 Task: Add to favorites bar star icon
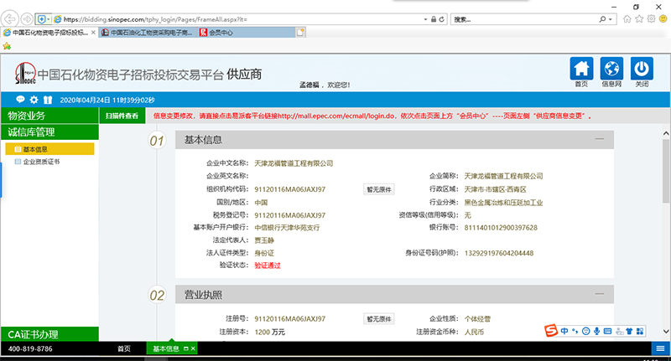[x=7, y=46]
